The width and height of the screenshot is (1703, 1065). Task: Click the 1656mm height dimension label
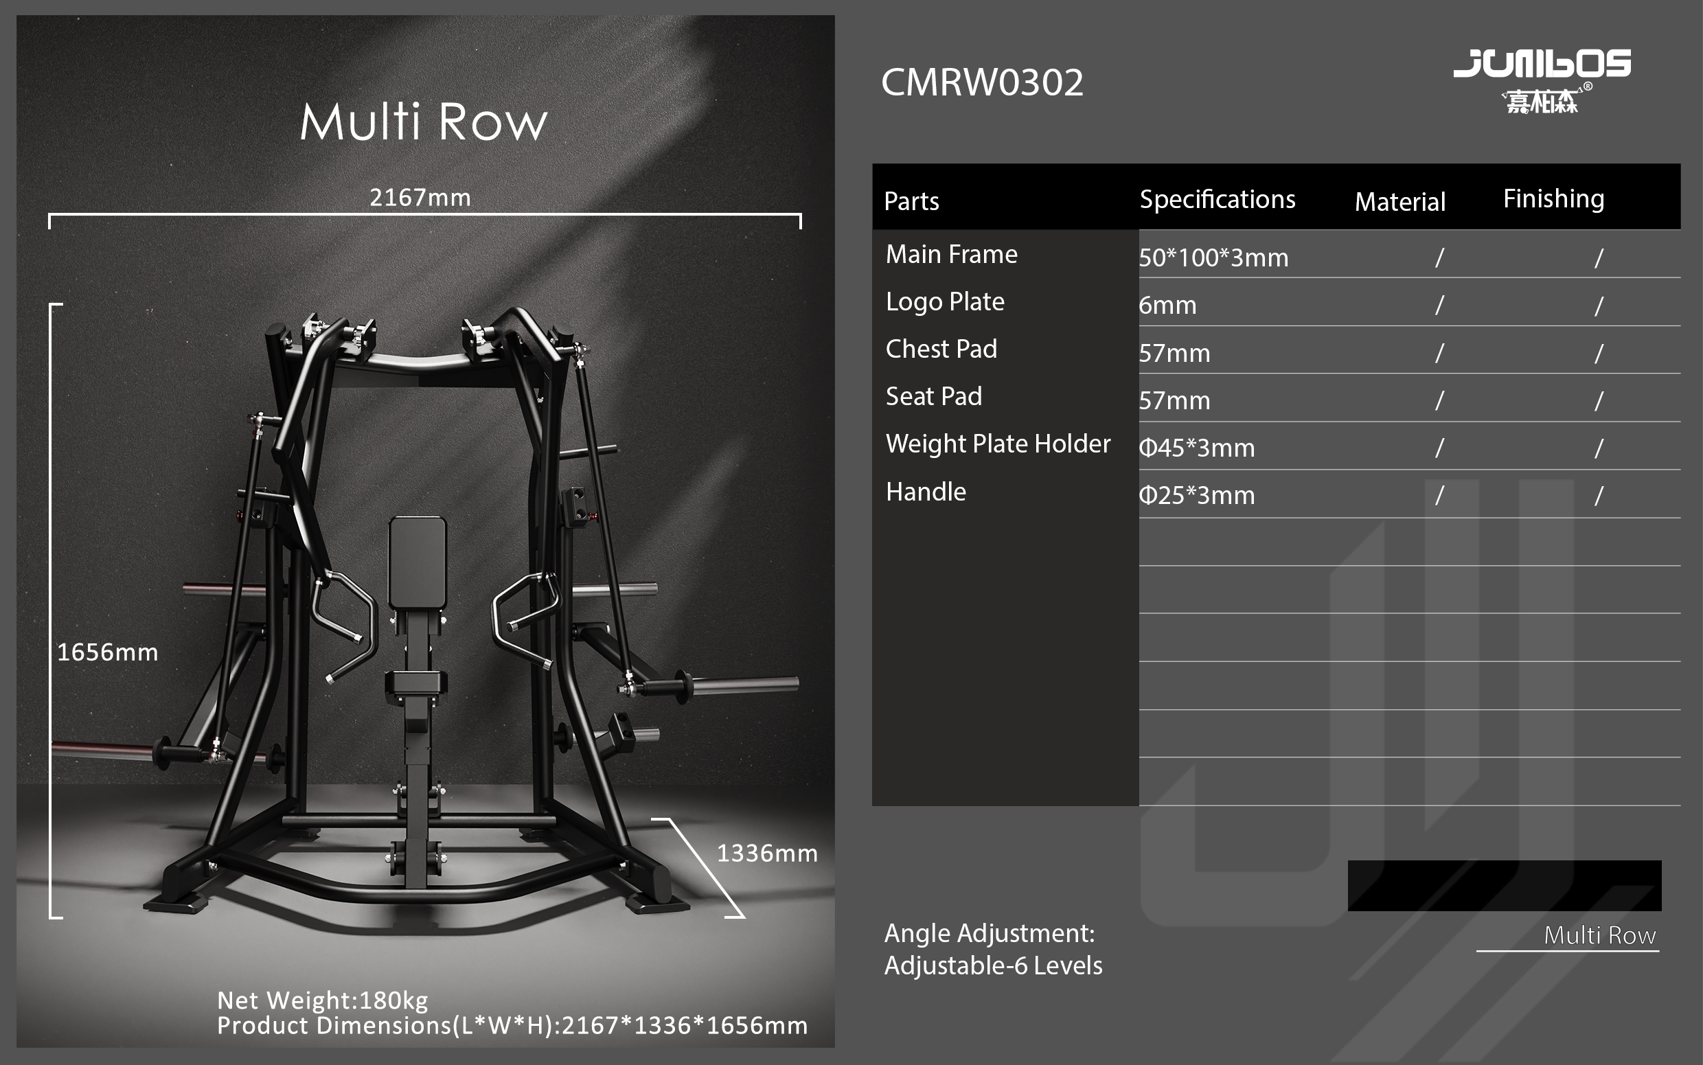coord(107,652)
